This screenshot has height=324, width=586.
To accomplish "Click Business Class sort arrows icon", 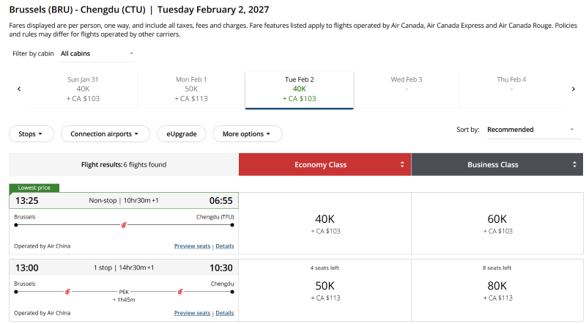I will pos(574,165).
